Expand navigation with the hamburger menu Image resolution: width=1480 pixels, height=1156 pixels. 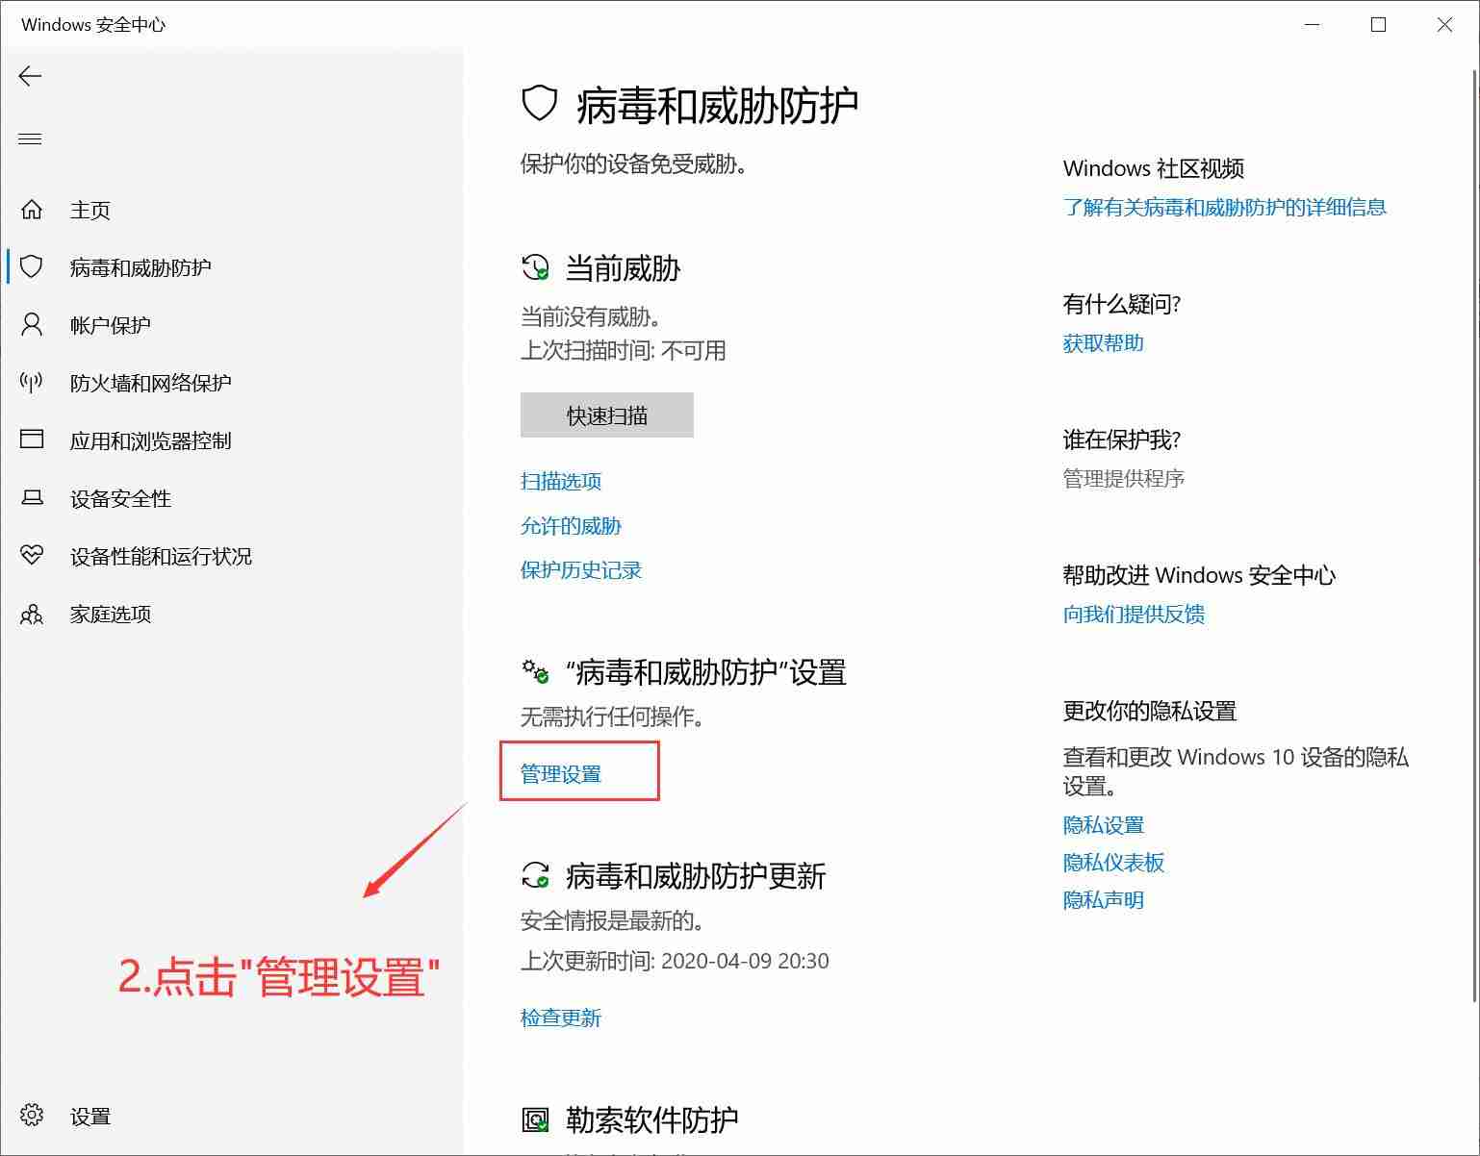pyautogui.click(x=30, y=138)
